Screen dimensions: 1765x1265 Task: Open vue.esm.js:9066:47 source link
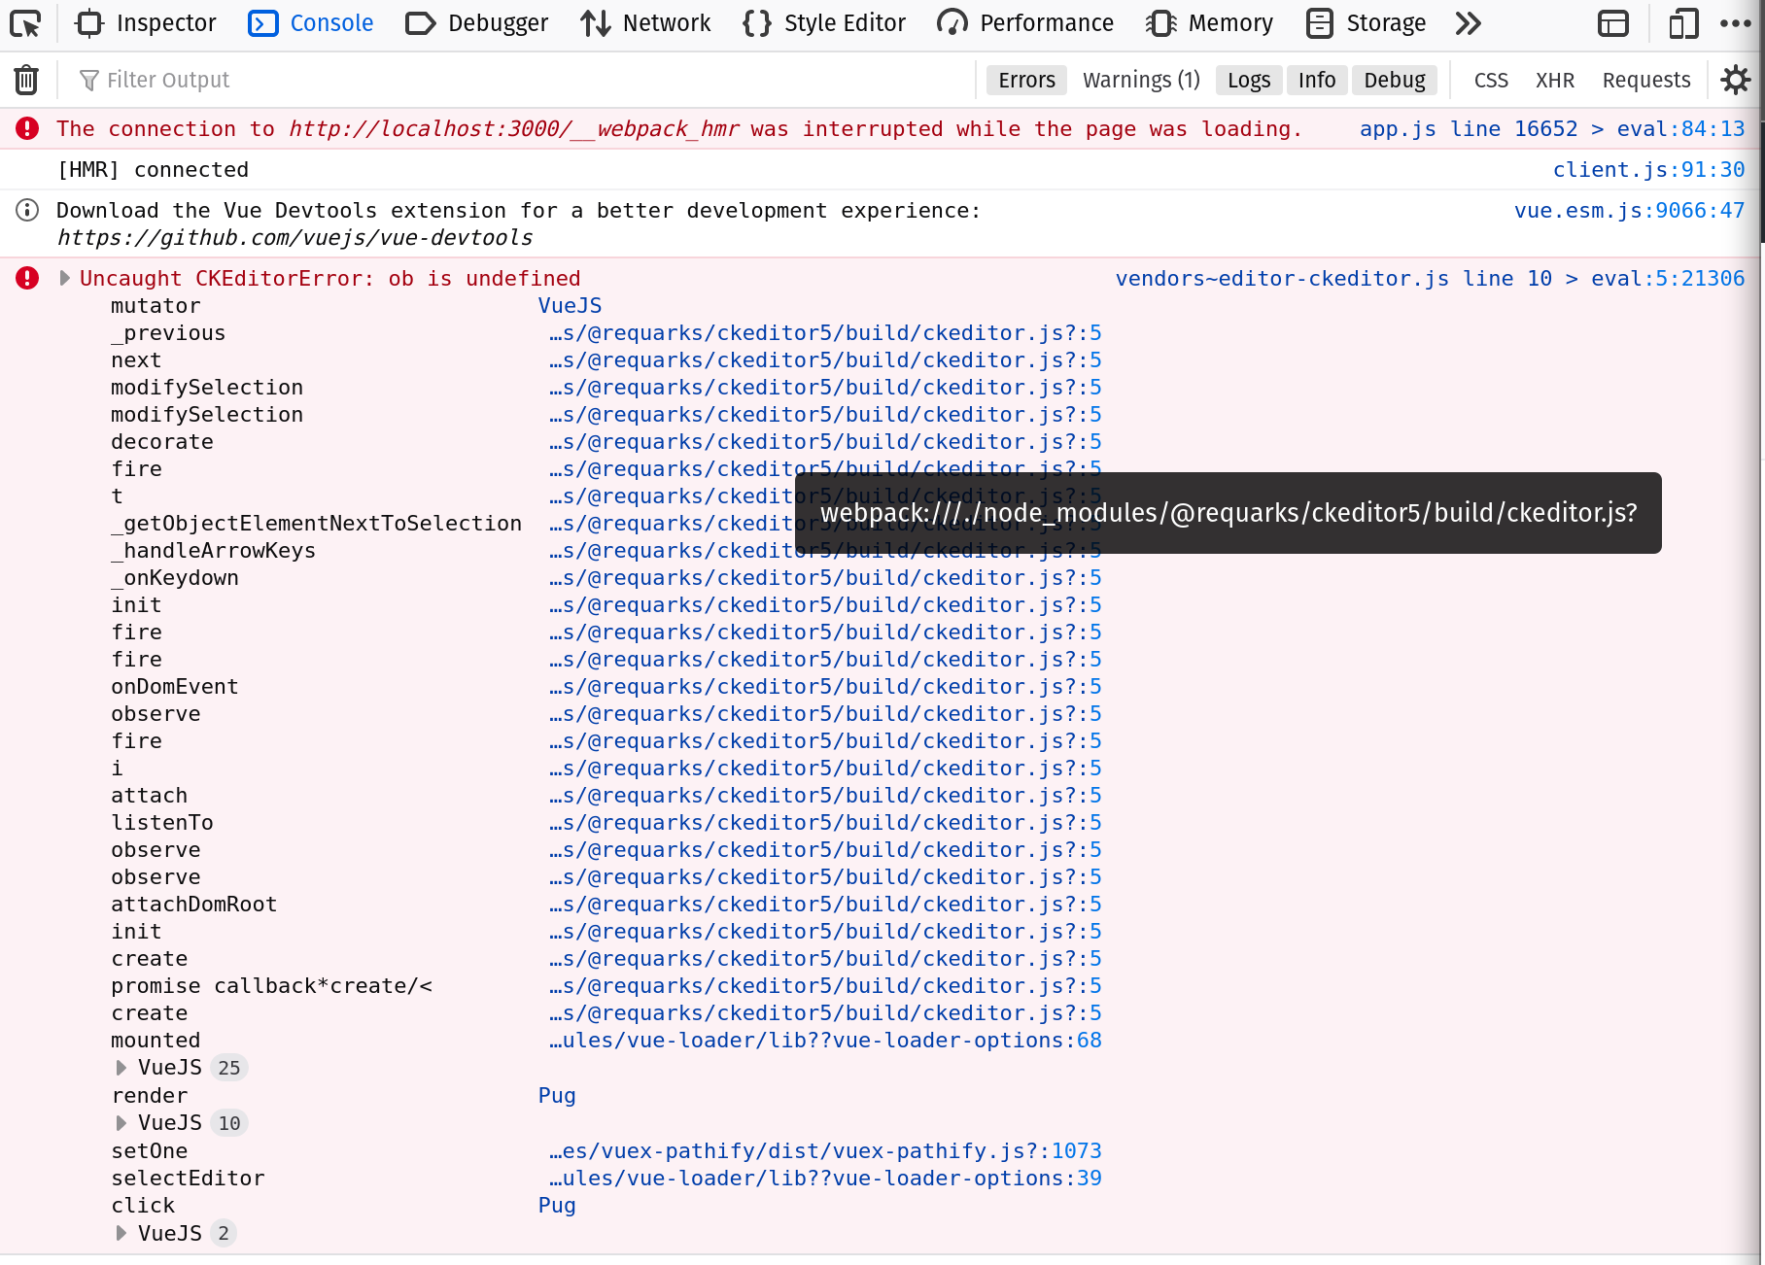click(1630, 210)
